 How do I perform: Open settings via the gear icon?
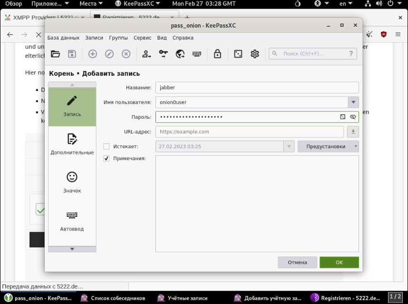pyautogui.click(x=255, y=54)
